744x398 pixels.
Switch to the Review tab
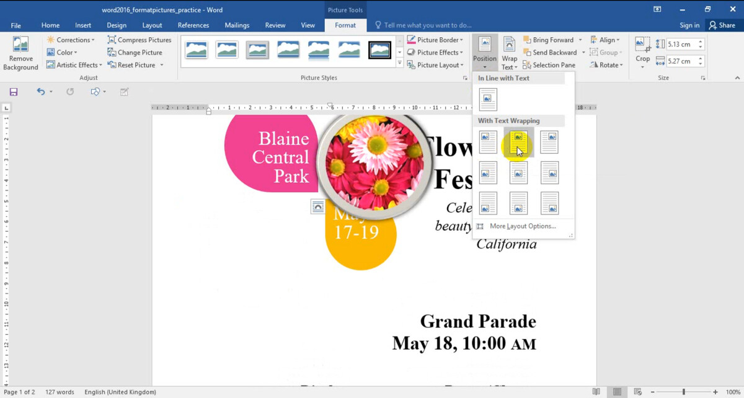point(275,25)
